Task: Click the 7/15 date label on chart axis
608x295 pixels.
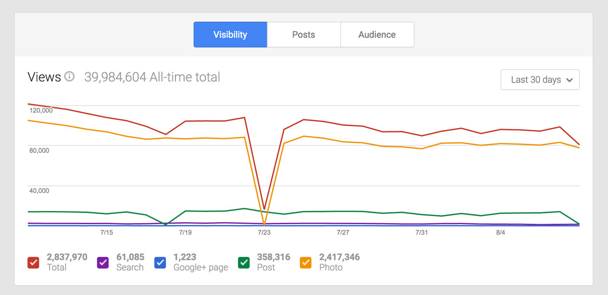Action: click(x=106, y=233)
